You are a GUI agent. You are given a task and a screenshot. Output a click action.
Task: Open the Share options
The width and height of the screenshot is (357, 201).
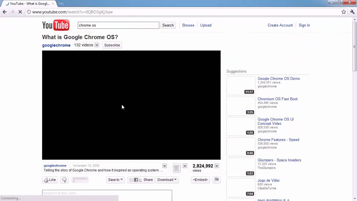(x=141, y=180)
